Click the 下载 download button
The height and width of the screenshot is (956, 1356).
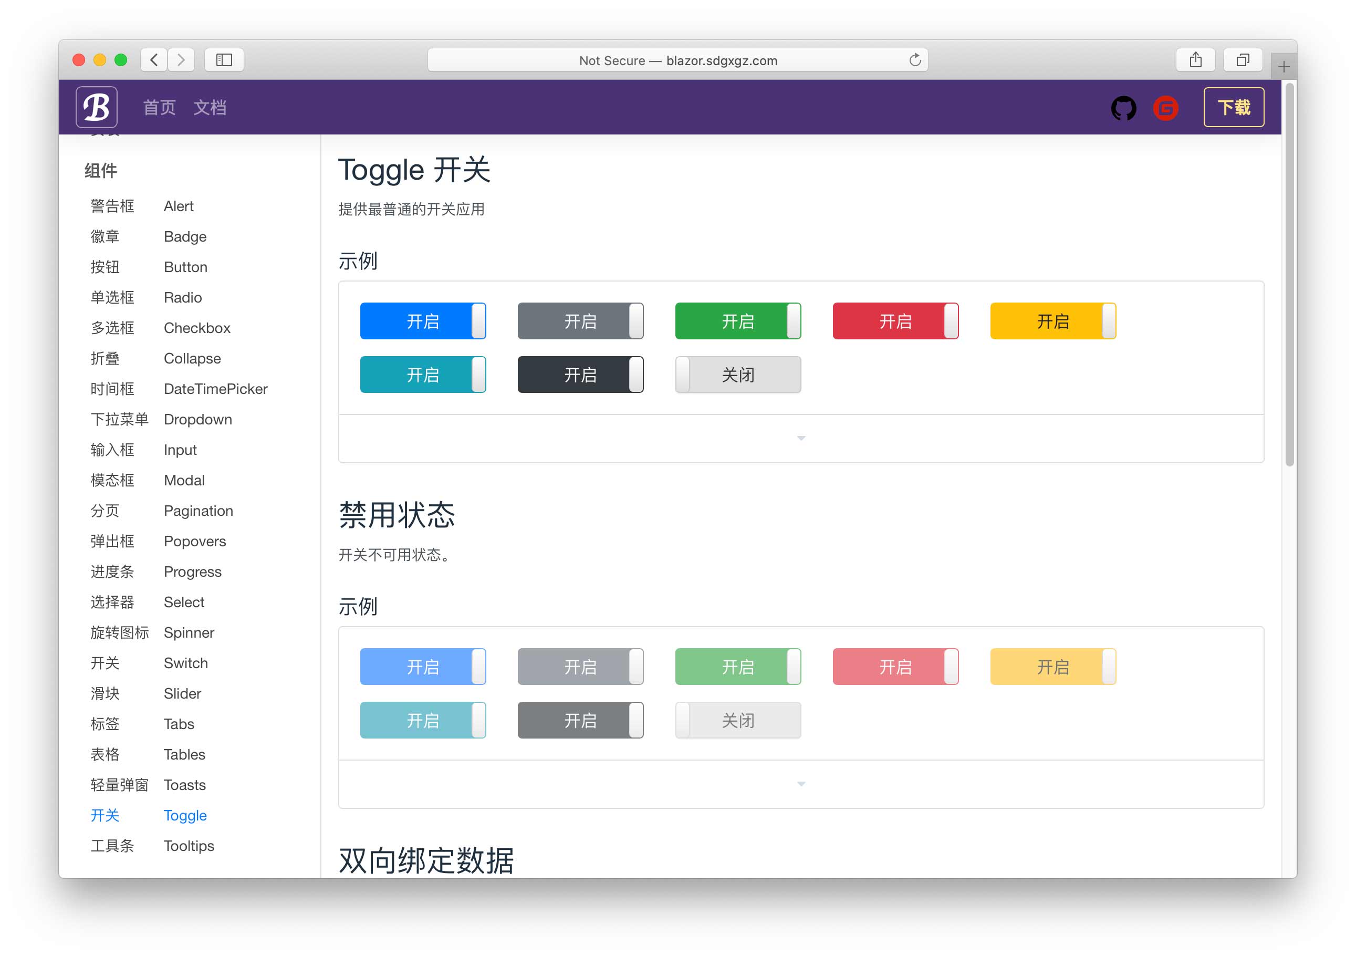pos(1233,107)
